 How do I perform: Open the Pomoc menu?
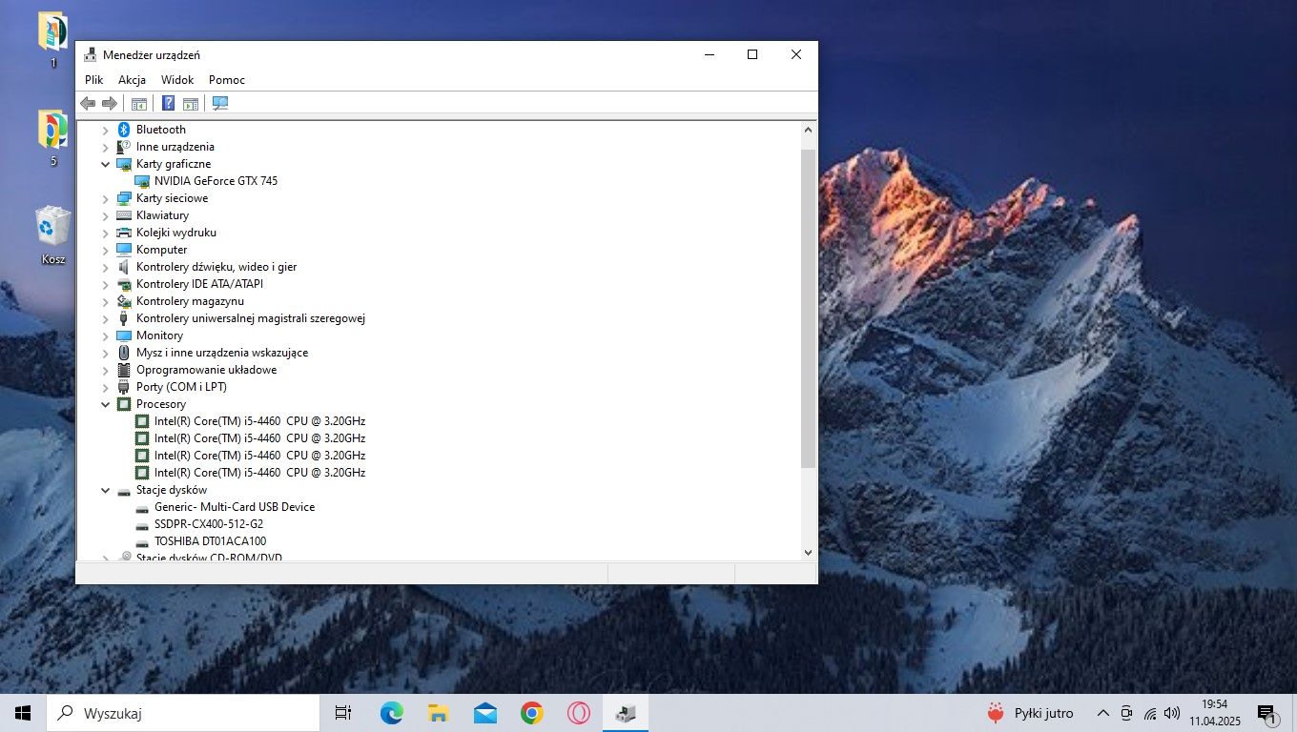click(227, 80)
